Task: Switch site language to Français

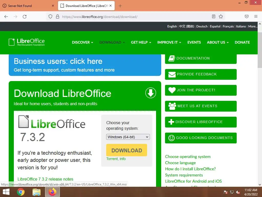Action: [228, 26]
